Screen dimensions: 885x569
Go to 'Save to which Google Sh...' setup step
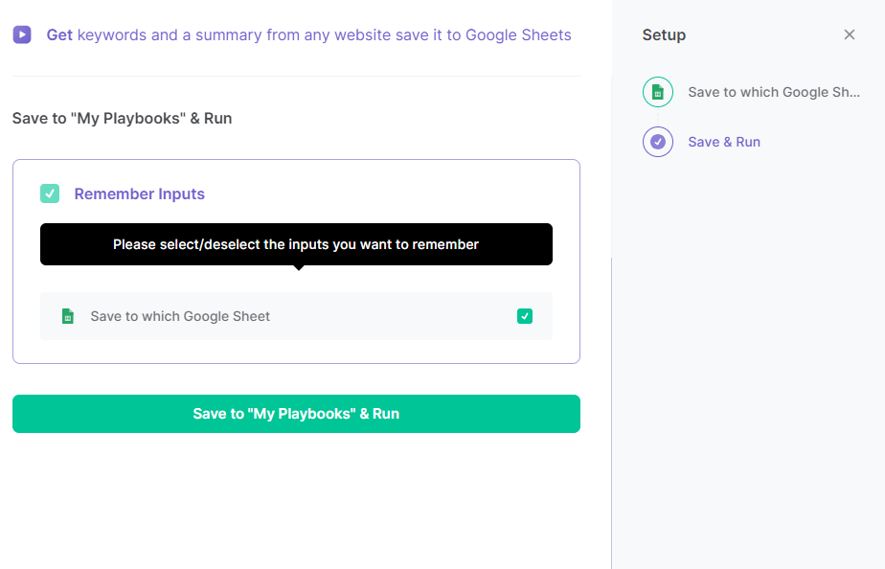point(774,92)
